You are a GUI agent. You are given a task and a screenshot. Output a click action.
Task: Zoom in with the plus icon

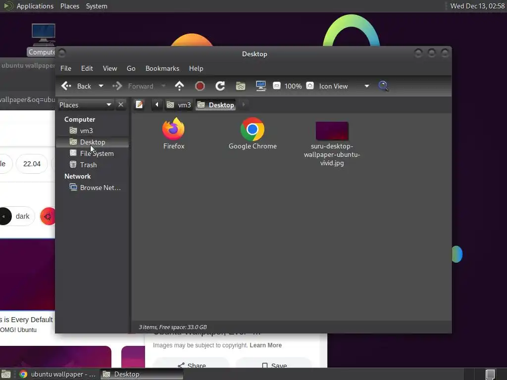point(310,86)
